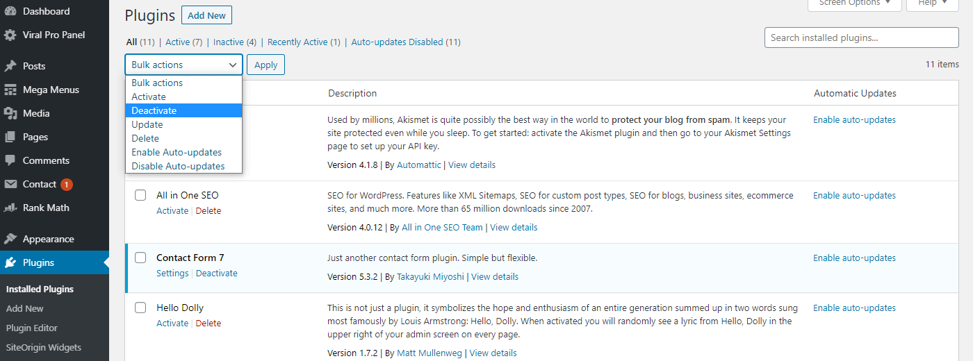
Task: Activate the Hello Dolly plugin
Action: tap(172, 323)
